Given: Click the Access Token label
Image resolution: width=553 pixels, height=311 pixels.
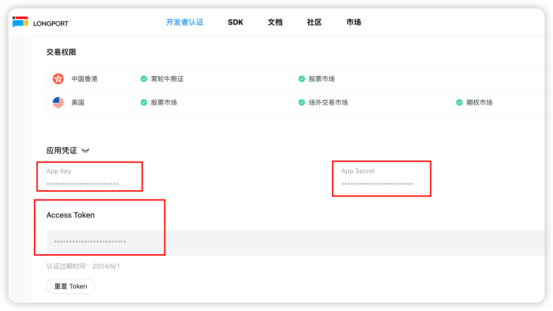Looking at the screenshot, I should pyautogui.click(x=71, y=215).
